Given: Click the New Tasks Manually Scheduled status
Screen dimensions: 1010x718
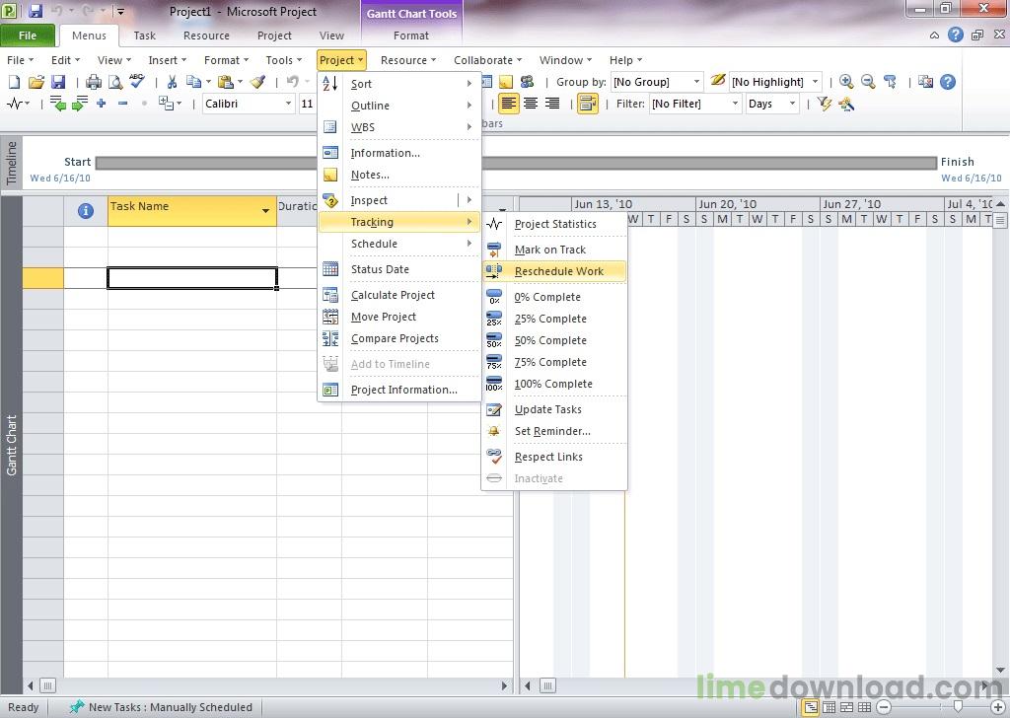Looking at the screenshot, I should (162, 707).
